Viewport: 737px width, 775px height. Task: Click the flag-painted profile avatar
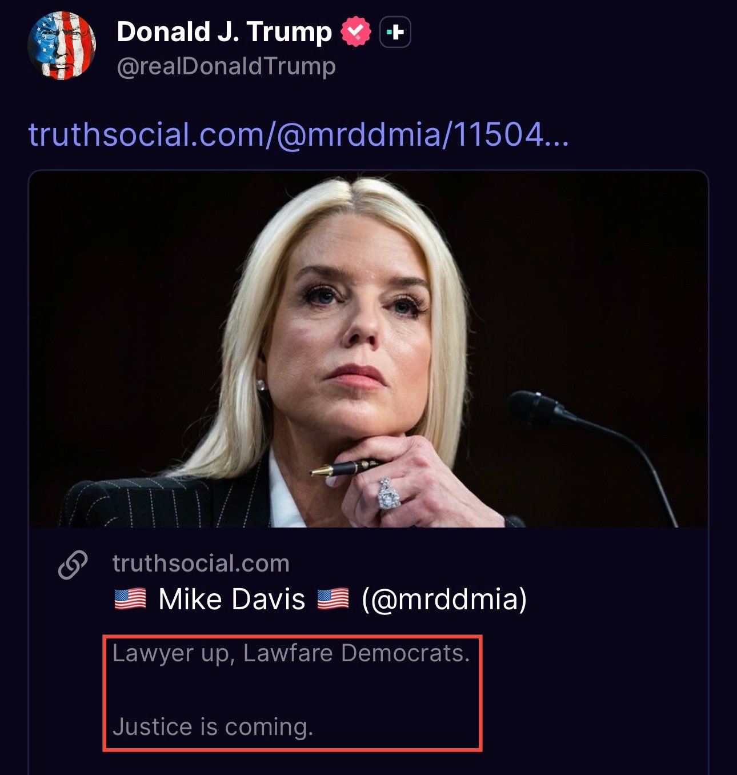click(62, 46)
